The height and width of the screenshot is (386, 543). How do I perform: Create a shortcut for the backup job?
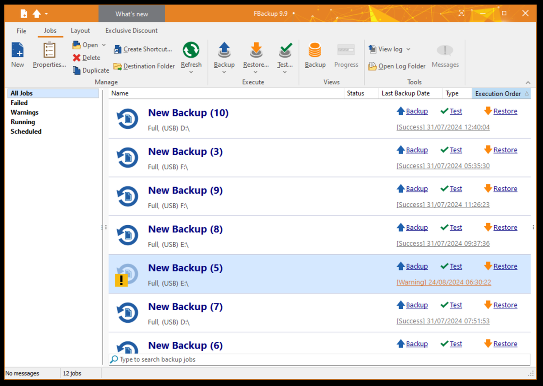143,49
